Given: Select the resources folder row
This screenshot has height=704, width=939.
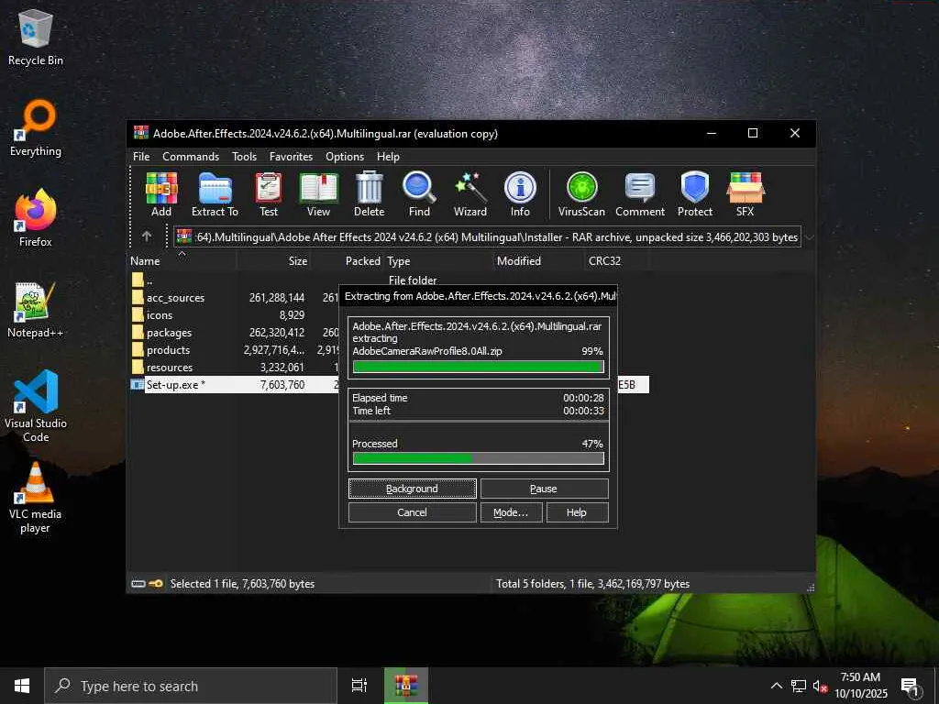Looking at the screenshot, I should pos(235,367).
